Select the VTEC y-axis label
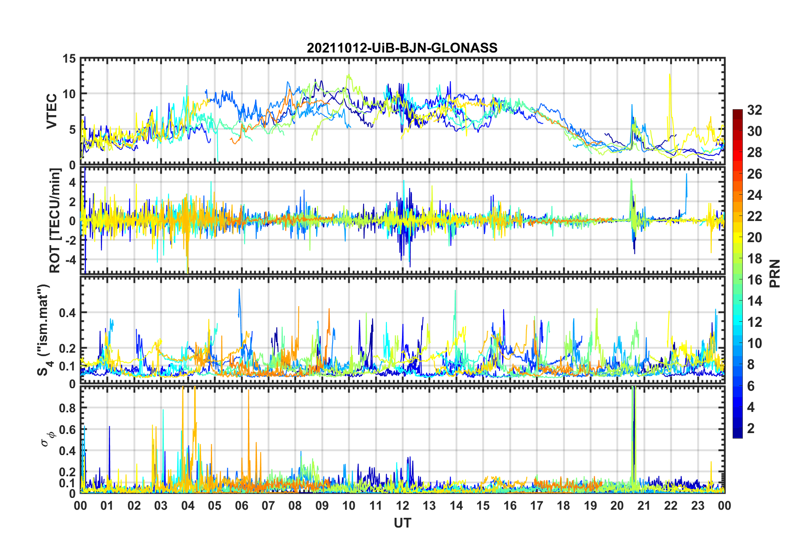The image size is (805, 547). [x=52, y=112]
